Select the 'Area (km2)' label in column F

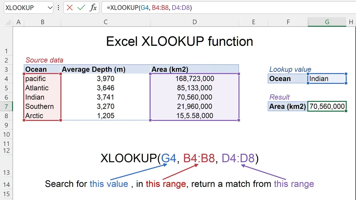click(288, 106)
